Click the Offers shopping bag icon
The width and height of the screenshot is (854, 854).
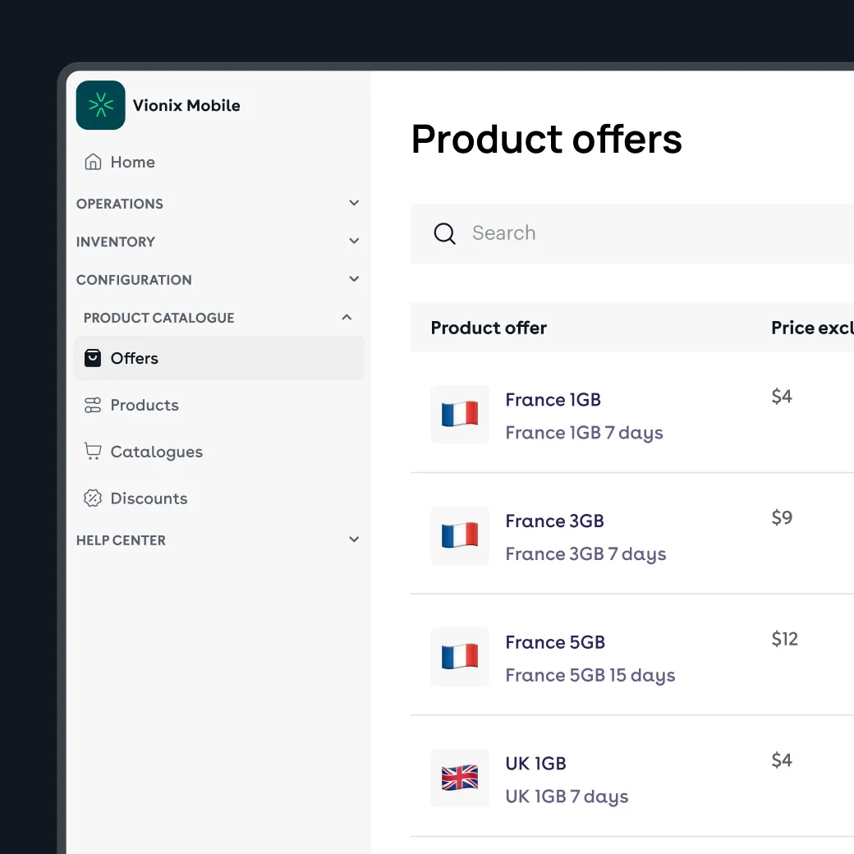[93, 358]
